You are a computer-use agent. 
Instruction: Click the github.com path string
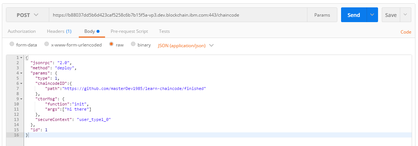134,88
